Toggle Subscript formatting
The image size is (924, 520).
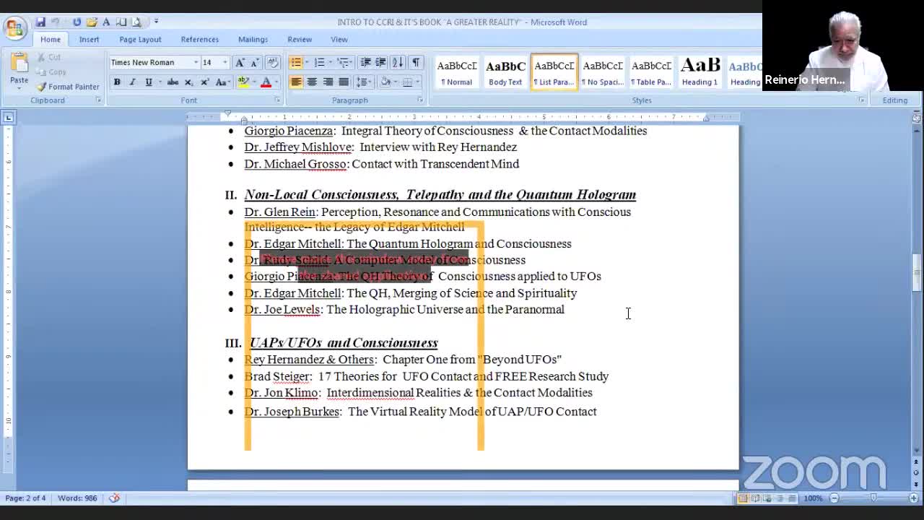click(x=188, y=82)
